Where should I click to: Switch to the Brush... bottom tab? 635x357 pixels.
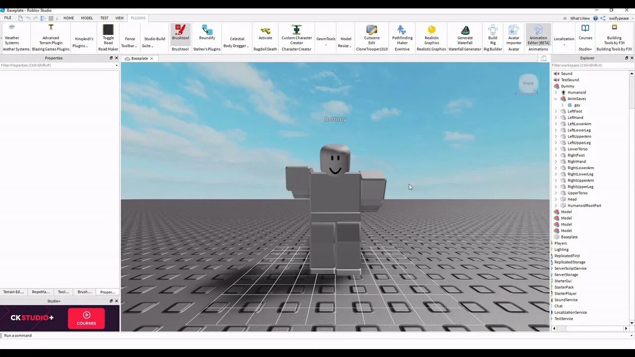(x=84, y=292)
